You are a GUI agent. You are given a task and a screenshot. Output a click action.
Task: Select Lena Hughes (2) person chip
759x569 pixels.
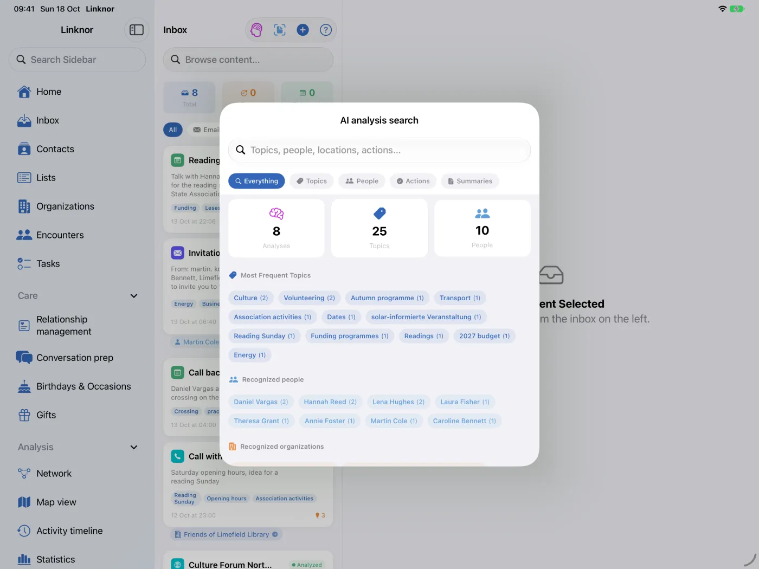398,402
